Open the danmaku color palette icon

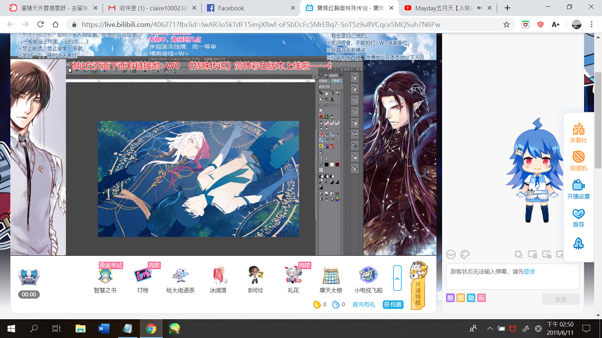point(465,254)
